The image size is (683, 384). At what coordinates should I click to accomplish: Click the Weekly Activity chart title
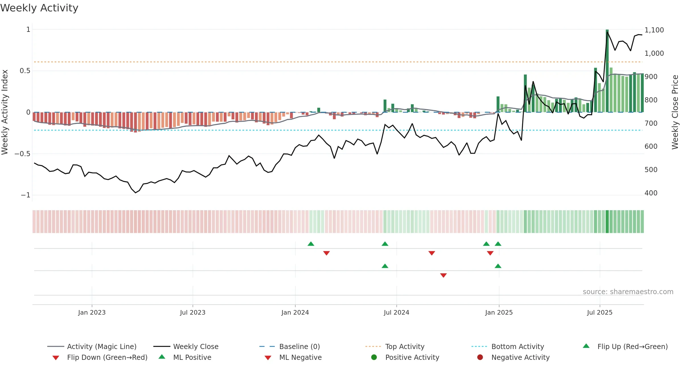pyautogui.click(x=39, y=8)
